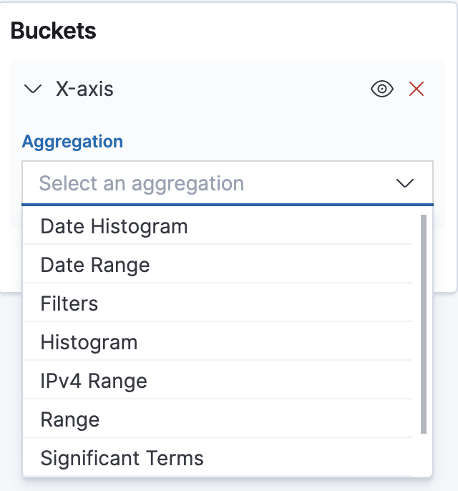Click the Buckets panel heading
Screen dimensions: 458x491
(53, 31)
